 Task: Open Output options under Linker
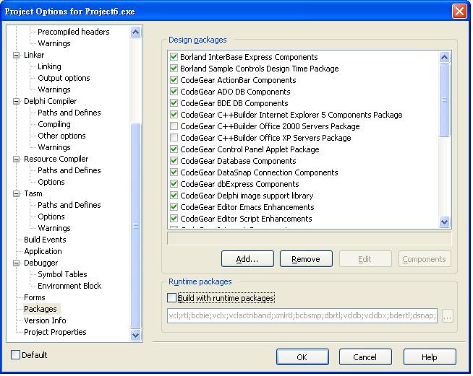coord(64,78)
